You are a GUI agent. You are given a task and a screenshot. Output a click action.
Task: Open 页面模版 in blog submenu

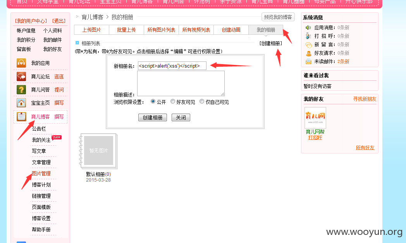(x=41, y=207)
